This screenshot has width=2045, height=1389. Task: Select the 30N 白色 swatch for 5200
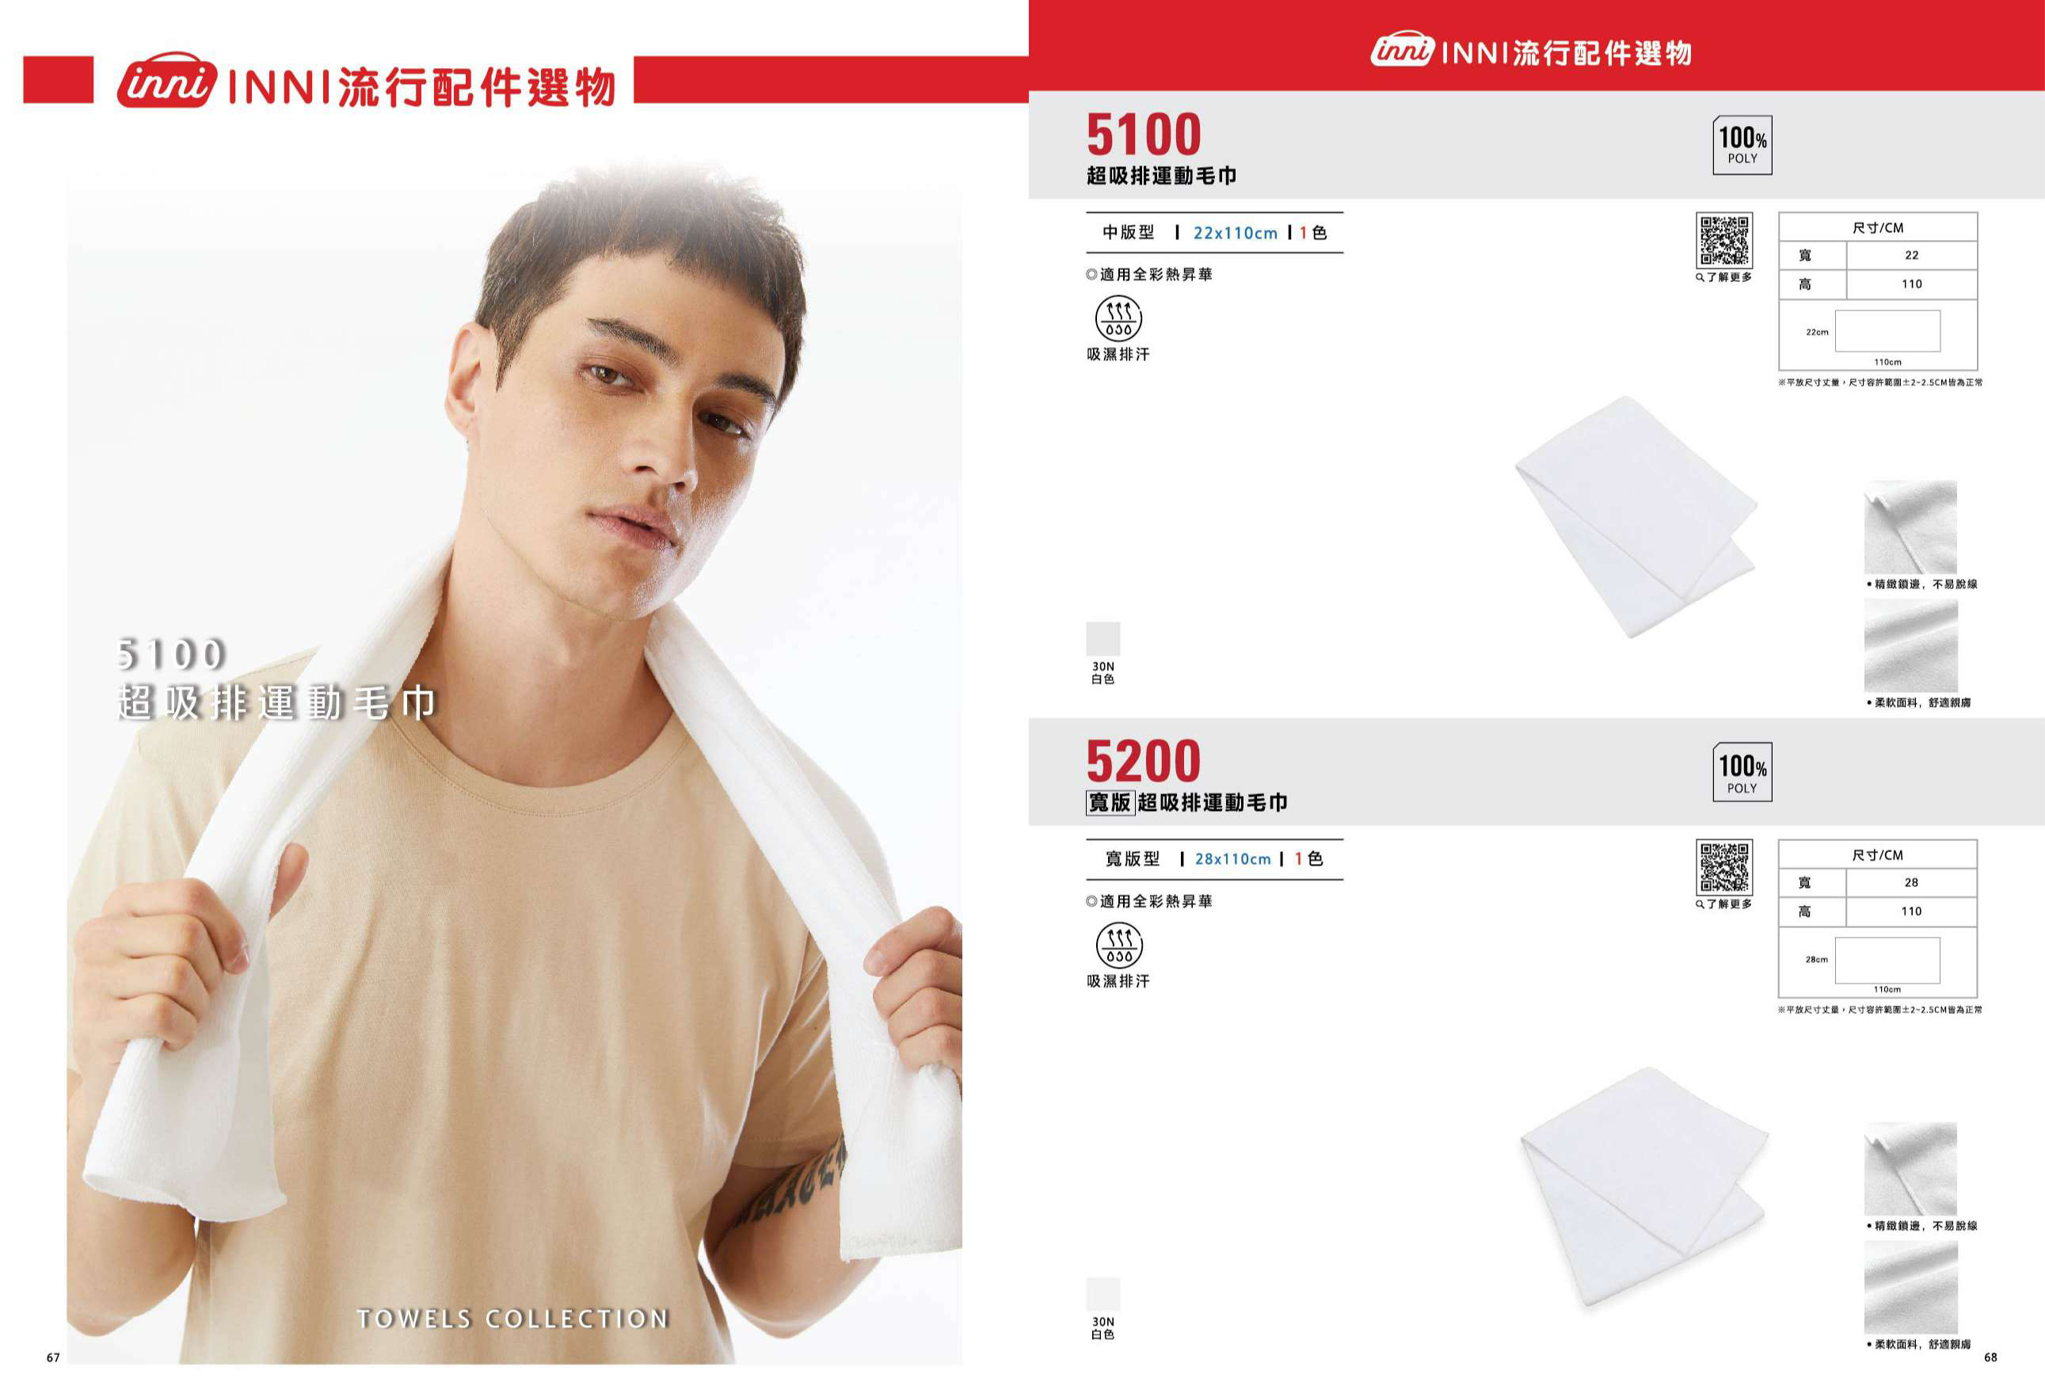click(1102, 1294)
